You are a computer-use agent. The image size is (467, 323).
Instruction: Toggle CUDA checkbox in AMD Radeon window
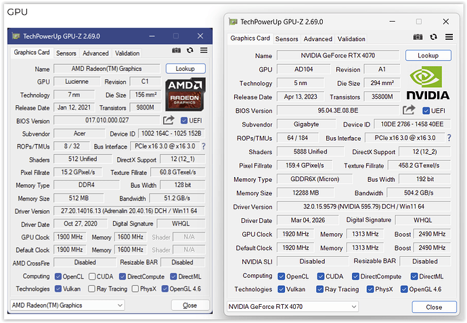92,276
